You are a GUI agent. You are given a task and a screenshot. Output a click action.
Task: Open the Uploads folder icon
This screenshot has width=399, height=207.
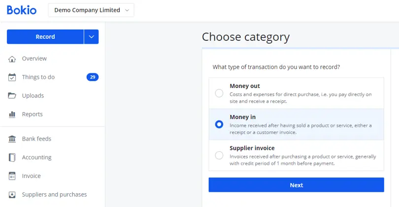tap(12, 96)
